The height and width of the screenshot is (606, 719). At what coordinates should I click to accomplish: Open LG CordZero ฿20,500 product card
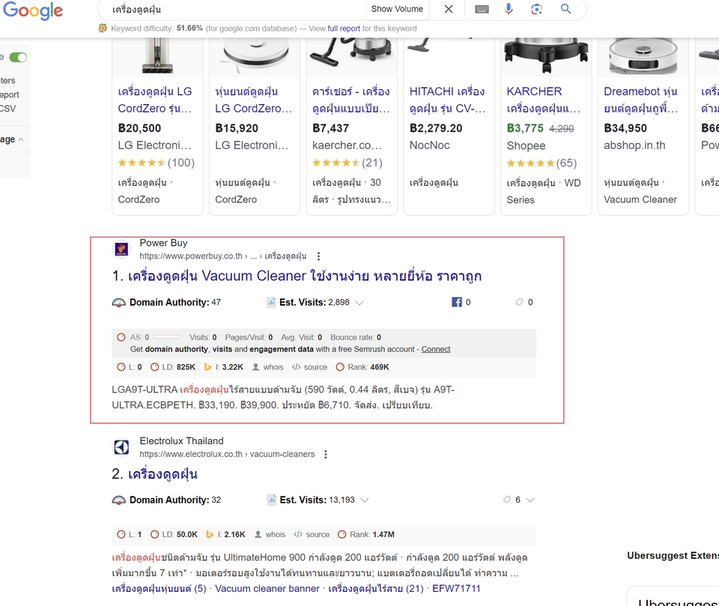pyautogui.click(x=157, y=126)
